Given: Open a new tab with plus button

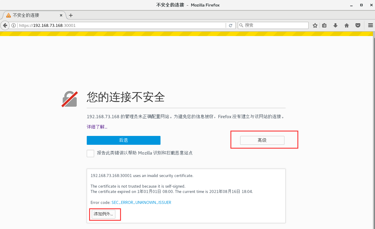Looking at the screenshot, I should [71, 15].
